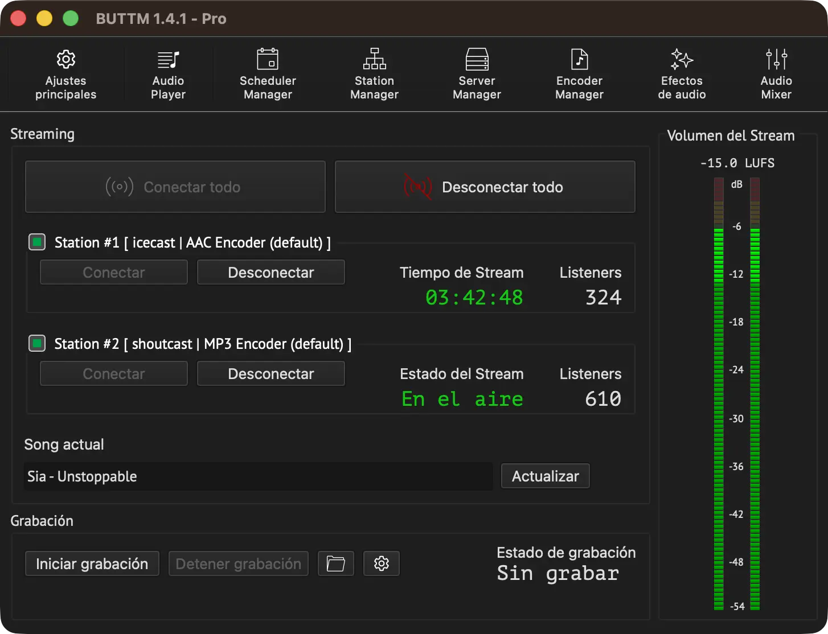The width and height of the screenshot is (828, 634).
Task: Disconnect Station #2 with Desconectar
Action: click(271, 373)
